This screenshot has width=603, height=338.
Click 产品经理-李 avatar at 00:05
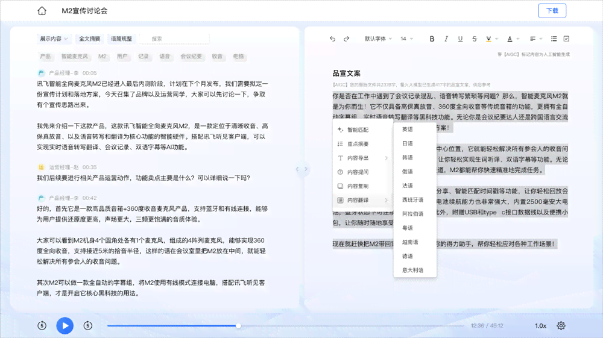pyautogui.click(x=41, y=73)
